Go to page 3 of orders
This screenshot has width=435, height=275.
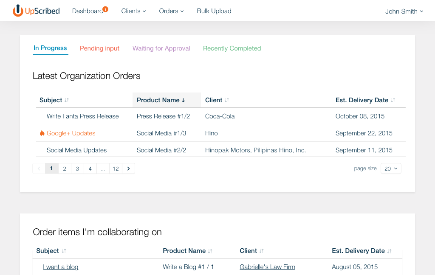tap(77, 168)
